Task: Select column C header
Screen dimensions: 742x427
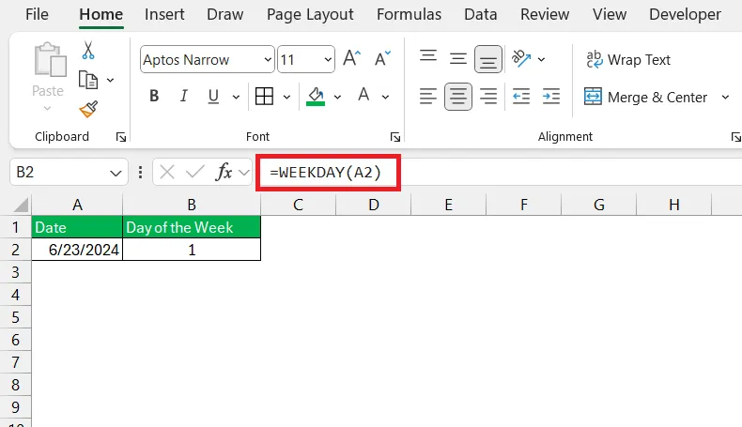Action: click(x=298, y=205)
